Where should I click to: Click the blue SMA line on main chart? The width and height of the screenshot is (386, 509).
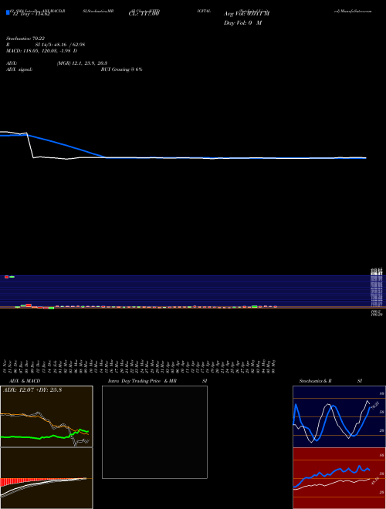(x=65, y=145)
